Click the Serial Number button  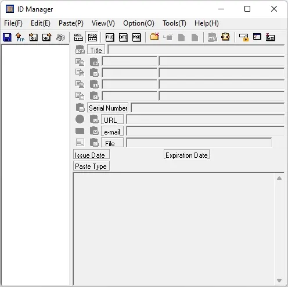pos(108,108)
